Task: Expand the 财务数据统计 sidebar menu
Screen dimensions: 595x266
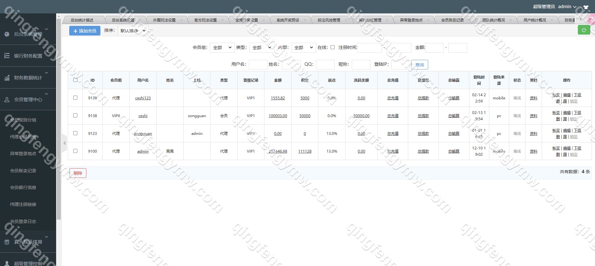Action: [28, 78]
